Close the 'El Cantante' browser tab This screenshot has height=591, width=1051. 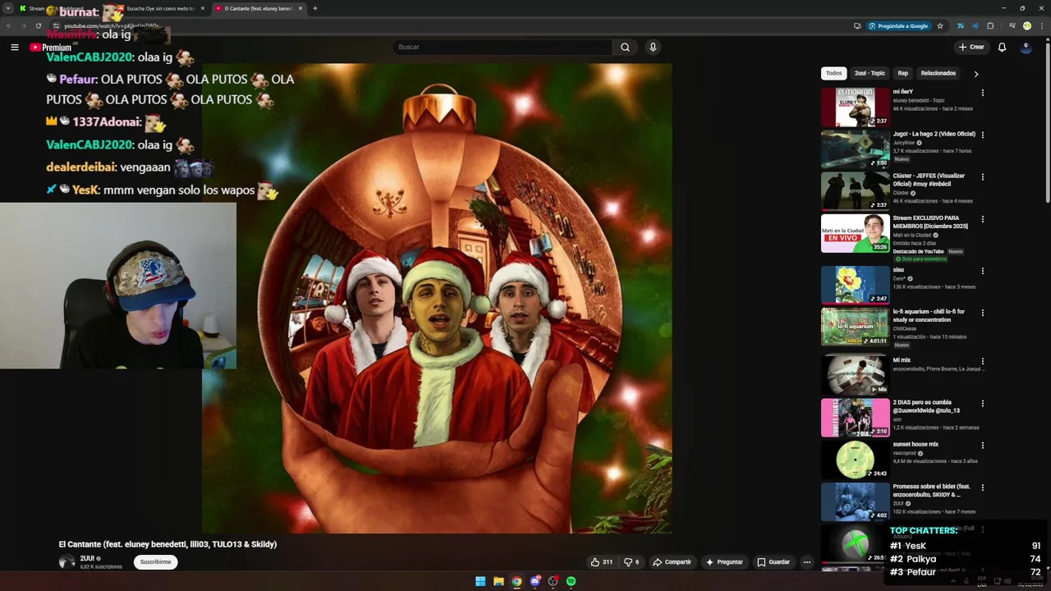click(301, 8)
